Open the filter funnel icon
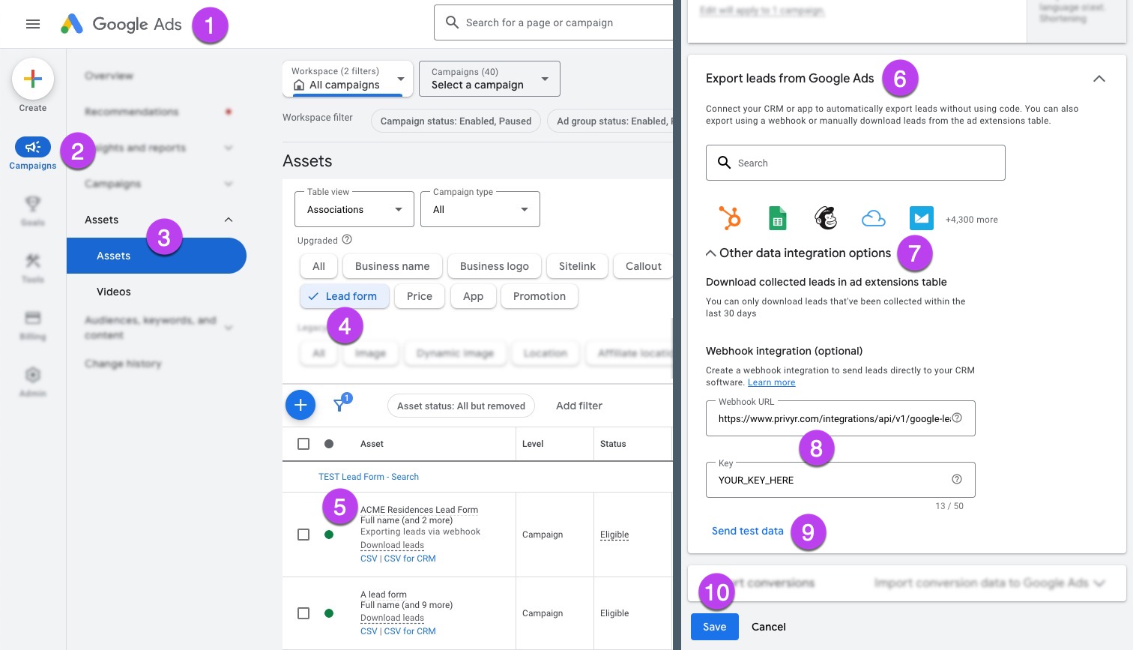The width and height of the screenshot is (1133, 650). tap(340, 405)
